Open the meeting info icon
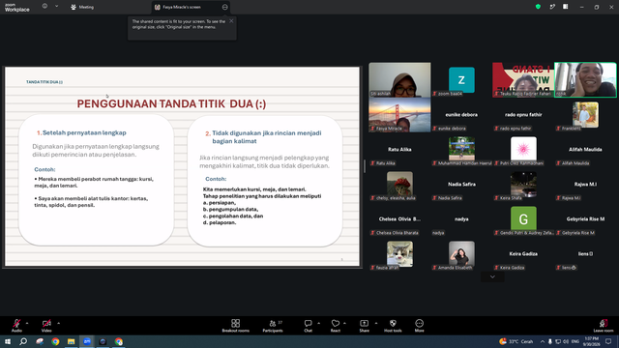 pos(44,7)
